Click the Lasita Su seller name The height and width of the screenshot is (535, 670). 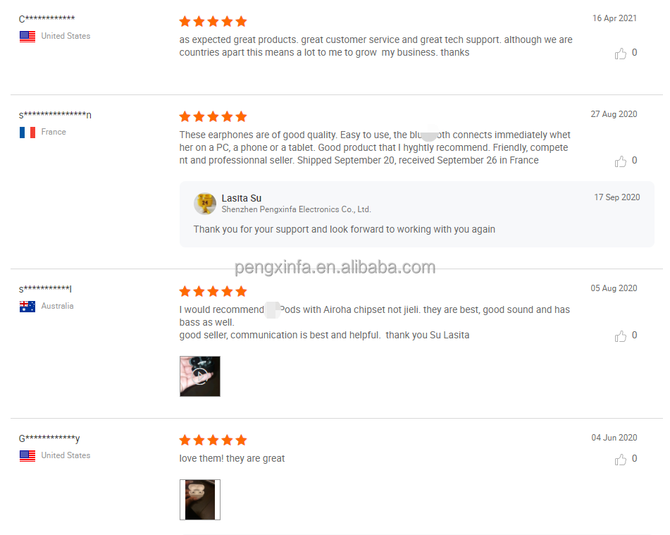pyautogui.click(x=242, y=199)
